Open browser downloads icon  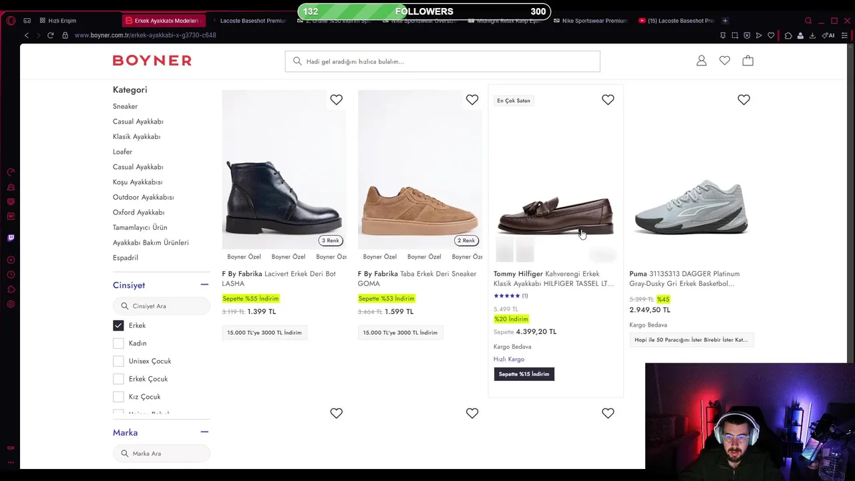click(x=812, y=35)
